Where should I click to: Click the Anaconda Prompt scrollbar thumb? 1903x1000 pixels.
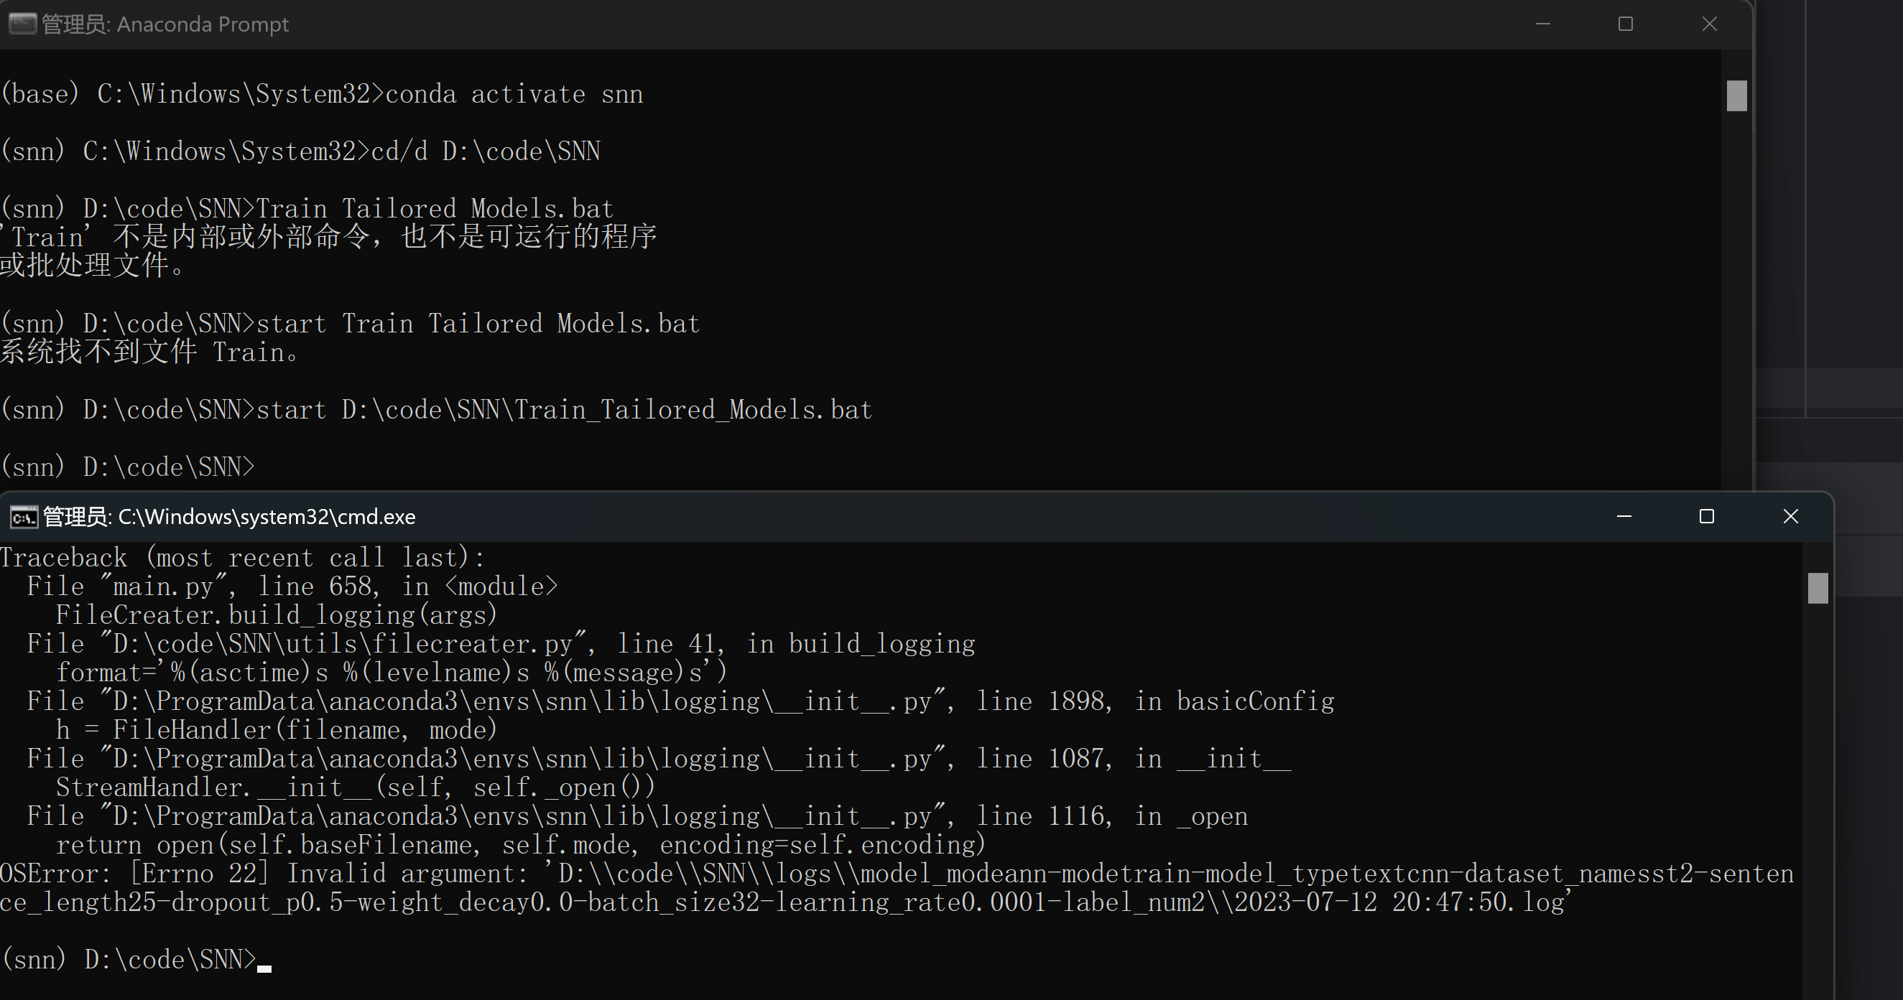[x=1737, y=96]
